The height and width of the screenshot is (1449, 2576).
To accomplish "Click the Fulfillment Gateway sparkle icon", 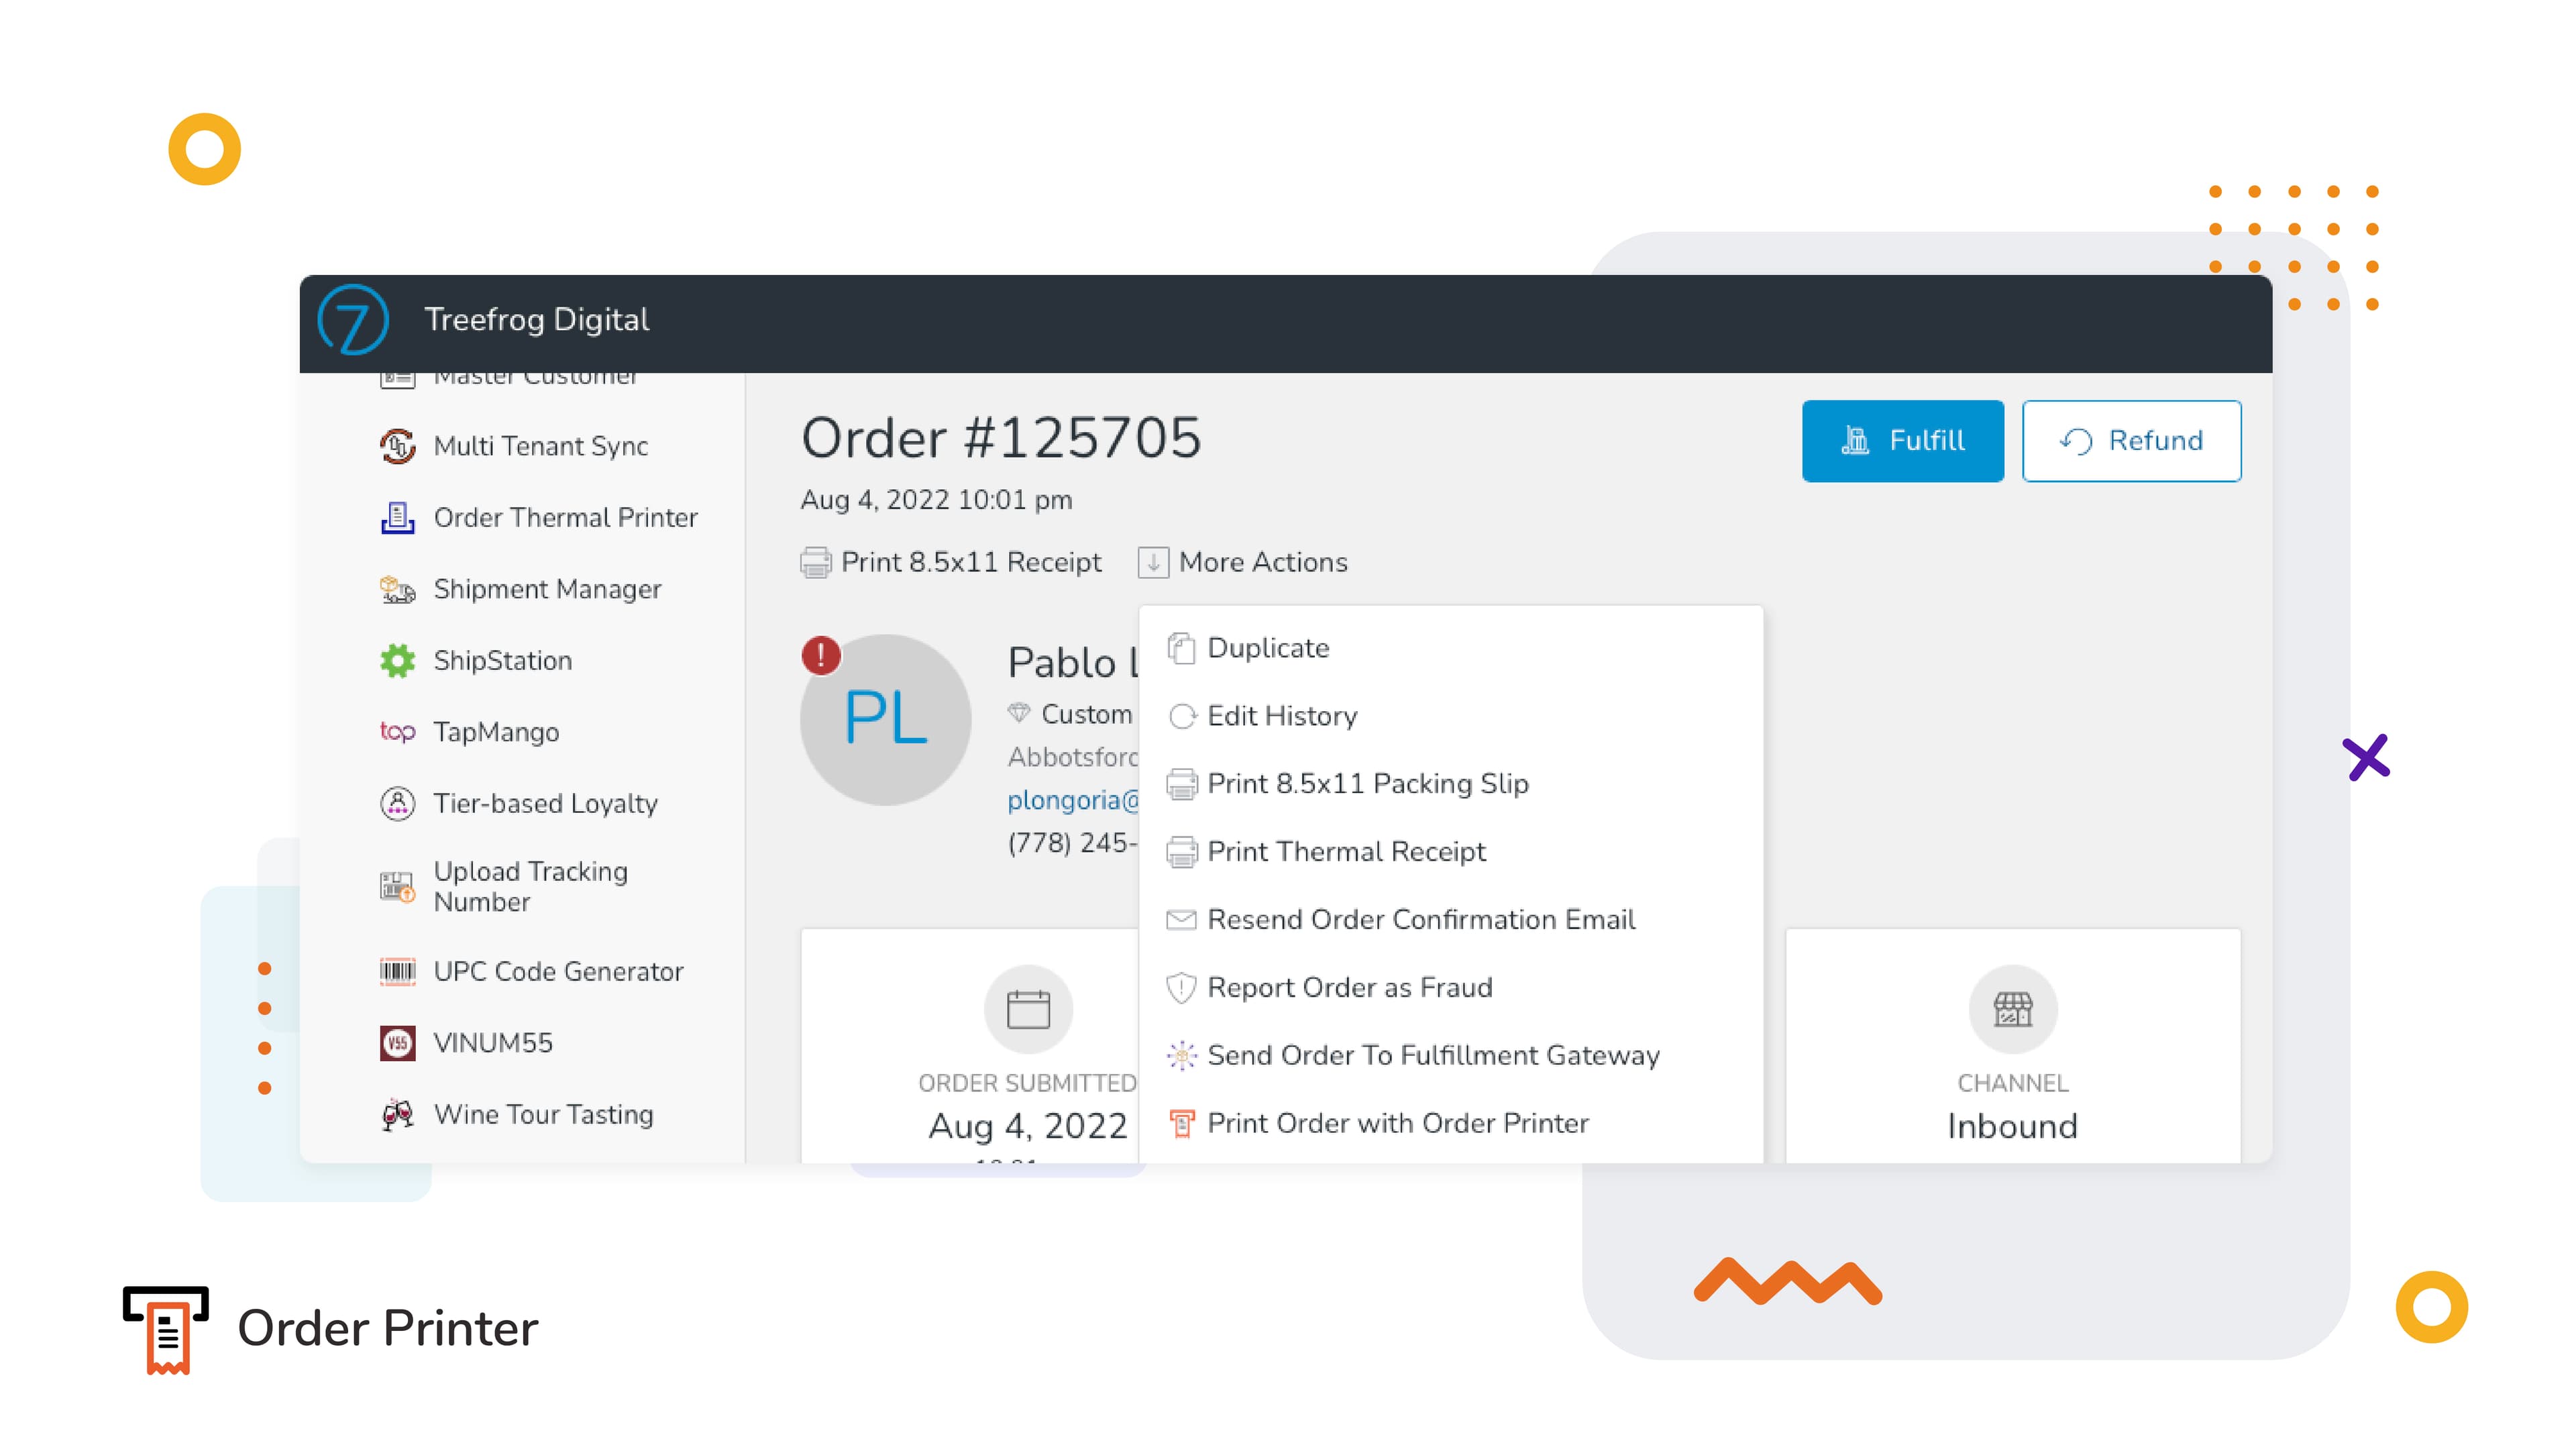I will point(1181,1056).
